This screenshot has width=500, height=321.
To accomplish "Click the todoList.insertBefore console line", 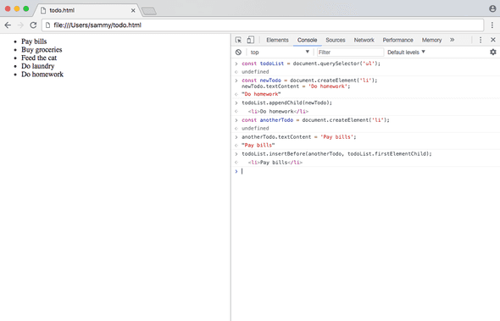I will tap(336, 153).
